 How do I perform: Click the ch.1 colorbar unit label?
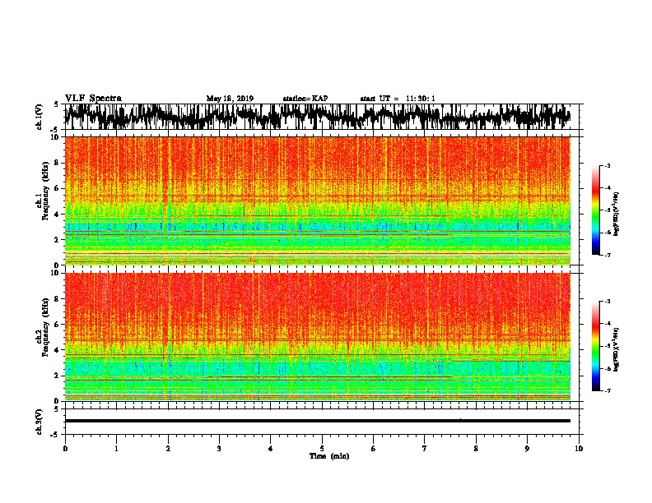(617, 214)
